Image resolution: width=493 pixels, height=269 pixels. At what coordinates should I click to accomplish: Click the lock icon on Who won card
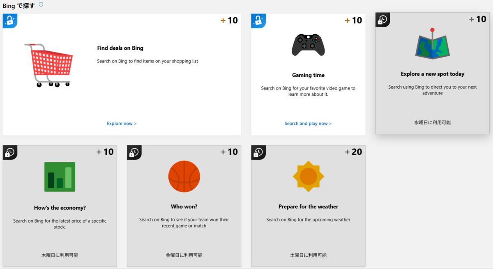134,152
